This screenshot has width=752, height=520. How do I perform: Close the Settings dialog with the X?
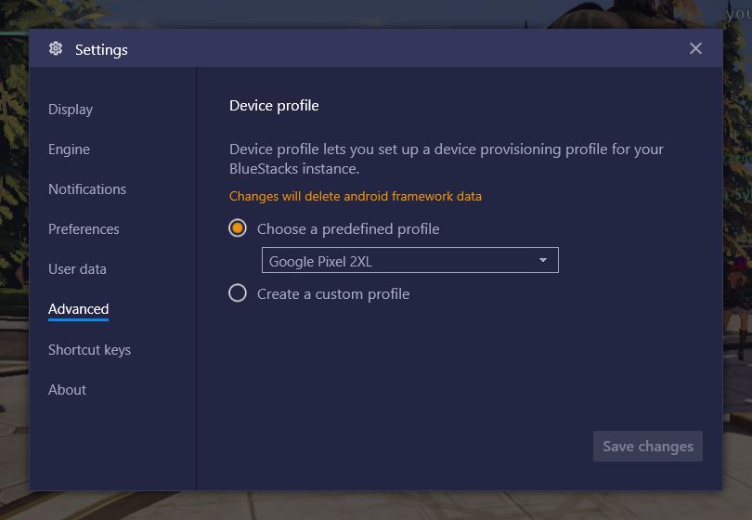(695, 48)
